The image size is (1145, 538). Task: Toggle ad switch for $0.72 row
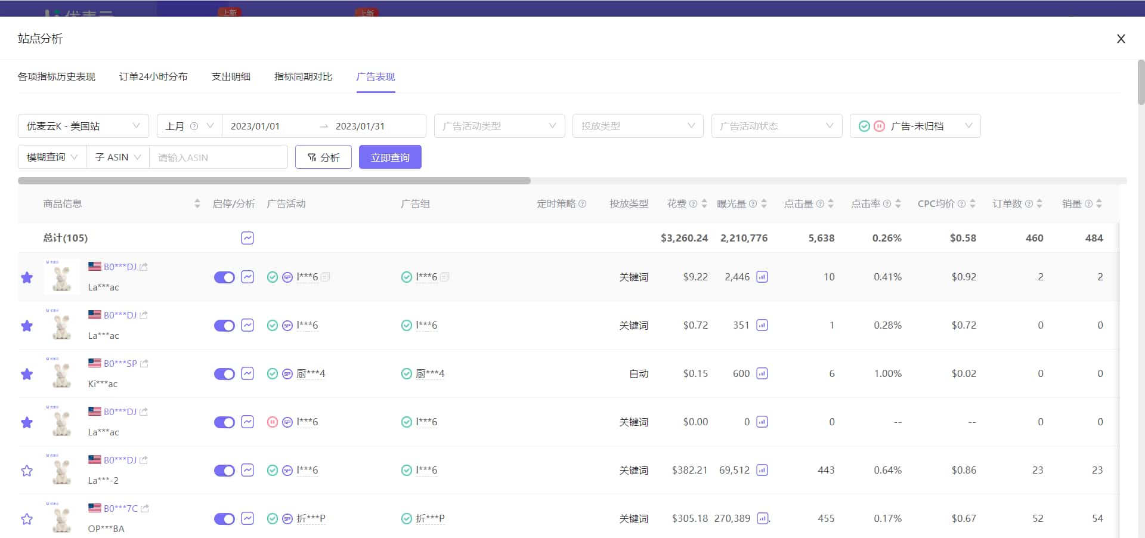tap(224, 326)
